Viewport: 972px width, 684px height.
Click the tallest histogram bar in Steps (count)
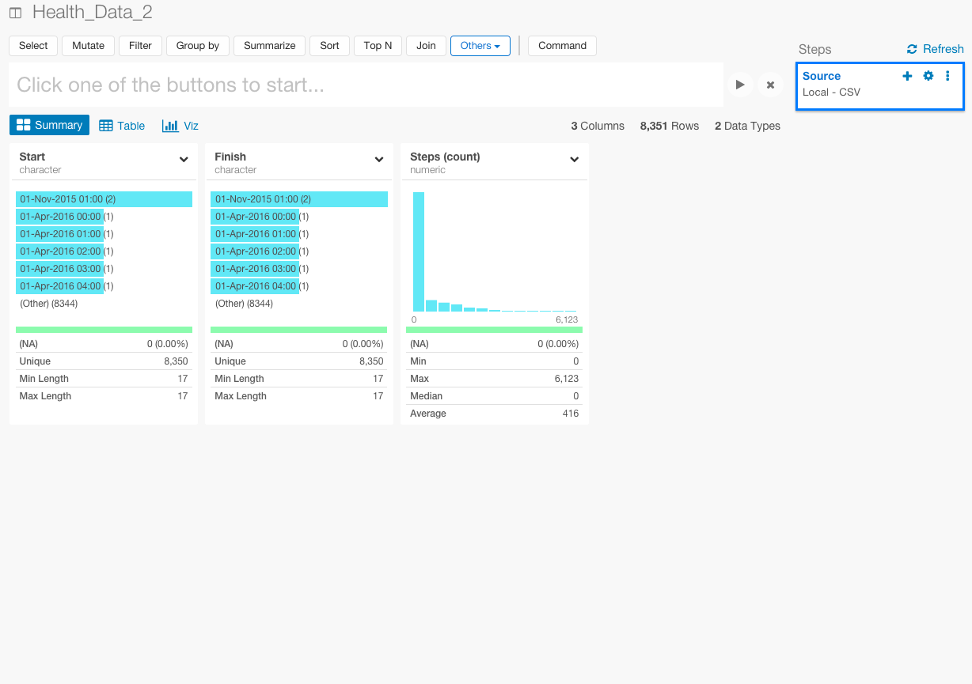(419, 251)
